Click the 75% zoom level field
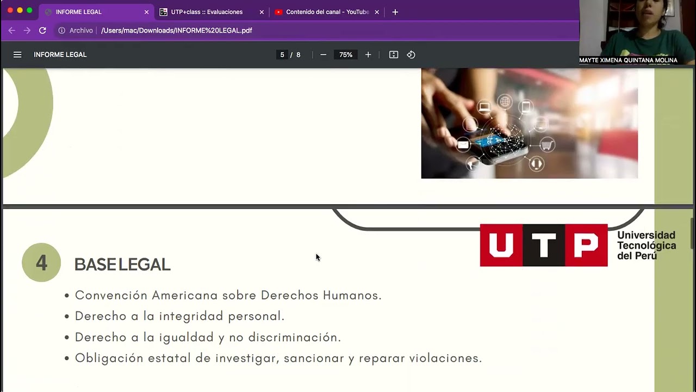Screen dimensions: 696x392 [346, 54]
